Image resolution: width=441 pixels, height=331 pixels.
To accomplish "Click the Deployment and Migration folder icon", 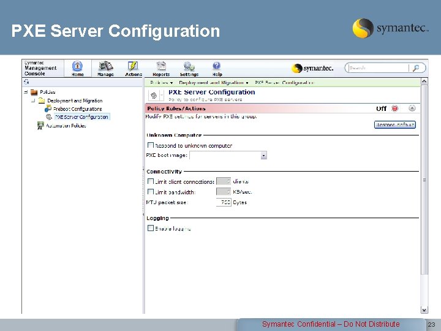I will [x=42, y=101].
